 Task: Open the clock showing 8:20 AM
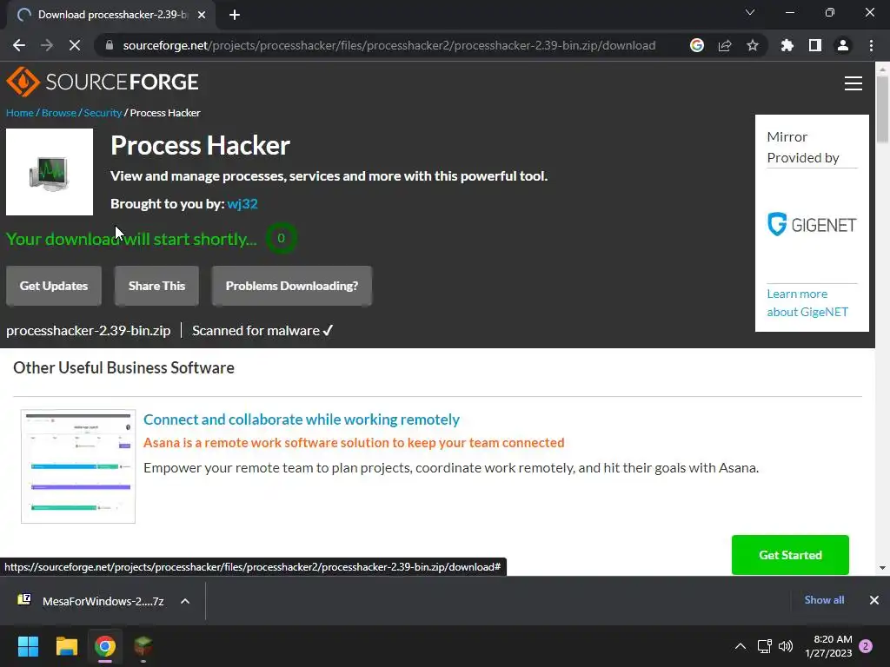tap(828, 646)
